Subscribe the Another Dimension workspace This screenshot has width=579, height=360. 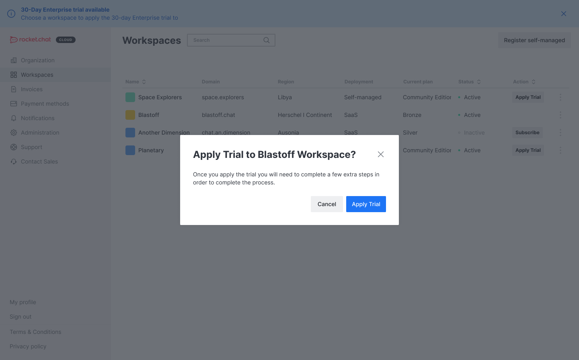pos(528,133)
